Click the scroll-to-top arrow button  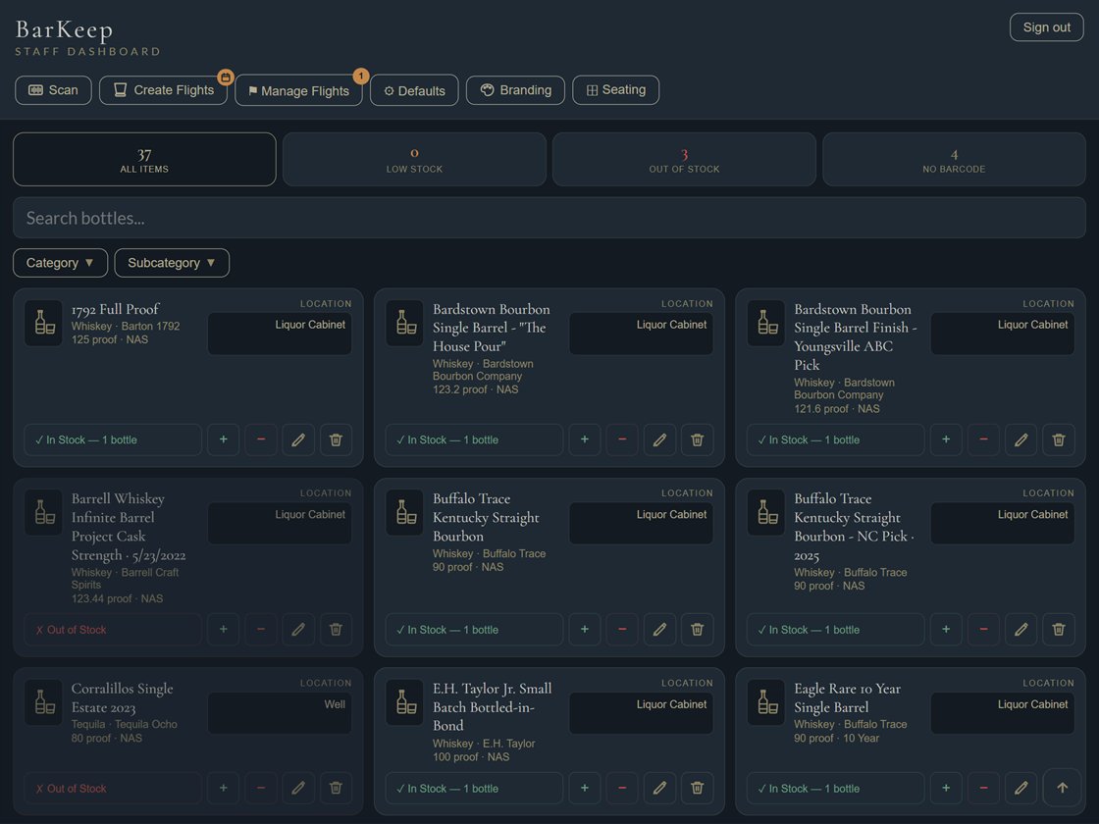(x=1063, y=788)
